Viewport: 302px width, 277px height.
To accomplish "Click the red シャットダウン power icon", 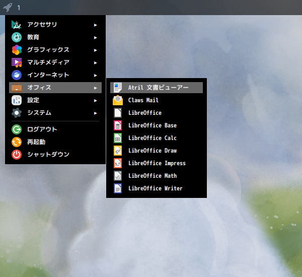I will click(x=17, y=155).
